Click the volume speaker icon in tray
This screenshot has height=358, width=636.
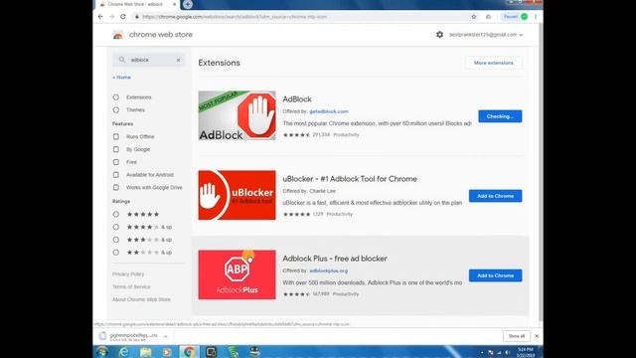(x=507, y=352)
